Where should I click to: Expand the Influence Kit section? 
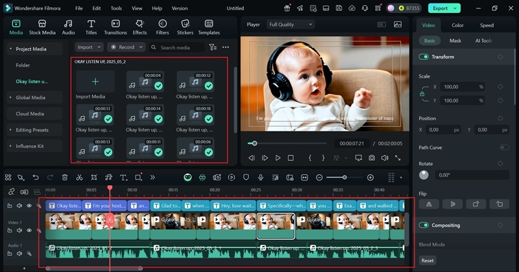[x=10, y=146]
